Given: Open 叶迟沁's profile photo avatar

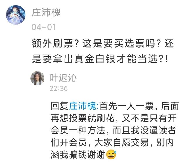Looking at the screenshot, I should click(x=37, y=78).
